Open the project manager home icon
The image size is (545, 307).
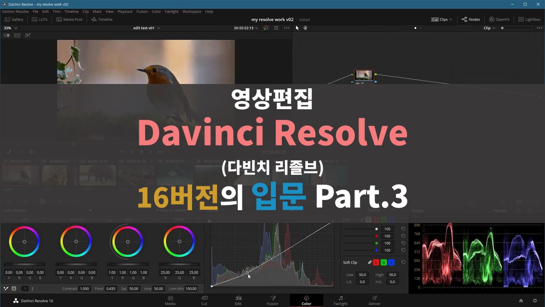(521, 301)
